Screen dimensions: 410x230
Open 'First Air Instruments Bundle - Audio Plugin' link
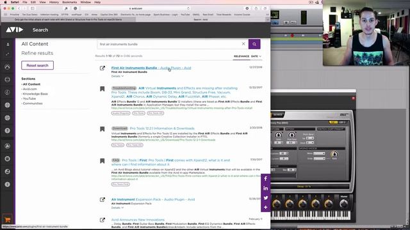[x=151, y=68]
